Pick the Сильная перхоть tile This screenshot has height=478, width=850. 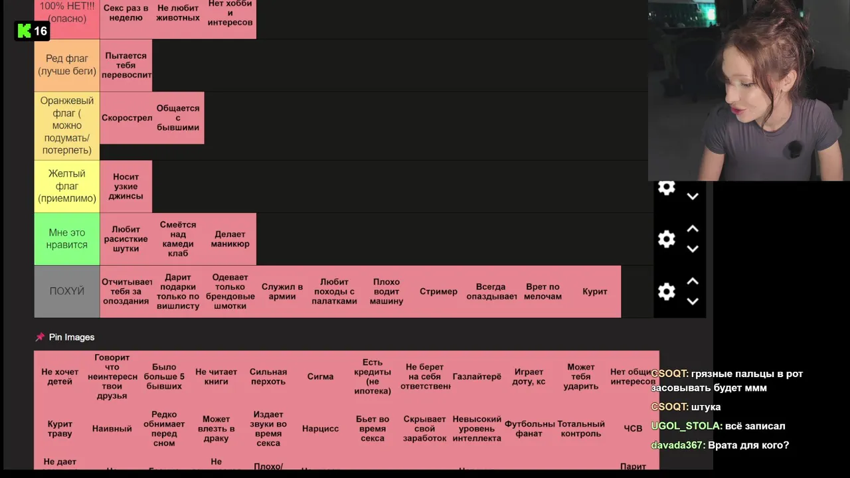click(268, 376)
